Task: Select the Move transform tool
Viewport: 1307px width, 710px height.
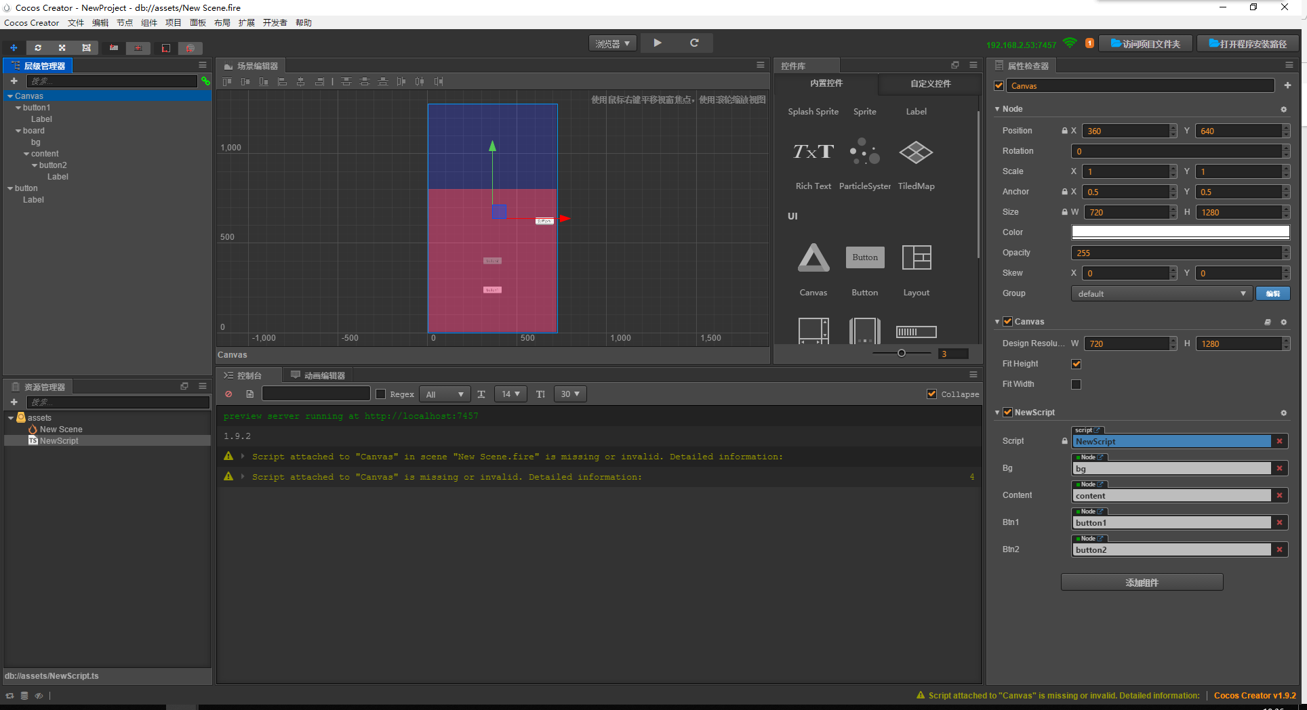Action: click(x=14, y=48)
